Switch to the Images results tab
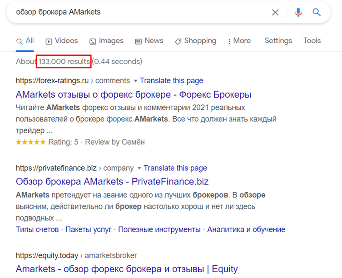This screenshot has height=278, width=342. (x=106, y=41)
